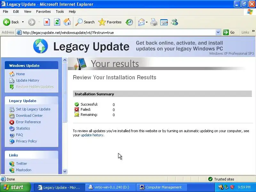The height and width of the screenshot is (192, 256).
Task: Click the Mail envelope toolbar icon
Action: [141, 22]
